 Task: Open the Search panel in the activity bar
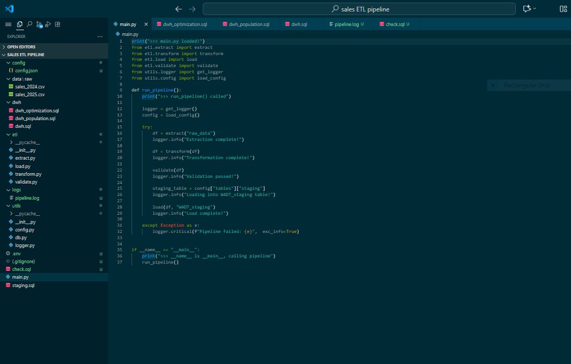pyautogui.click(x=29, y=24)
